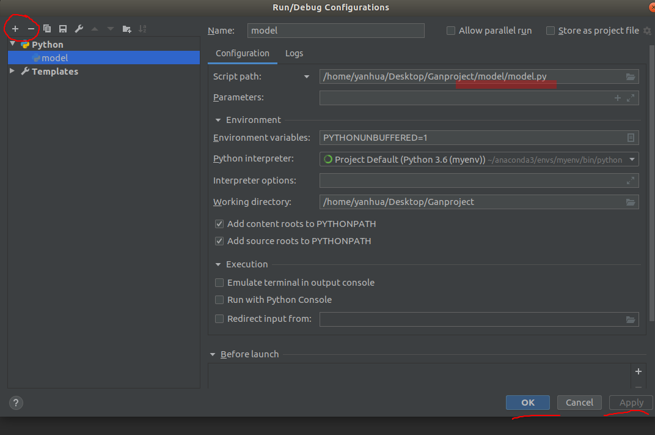Click the Add New Configuration plus icon
Image resolution: width=655 pixels, height=435 pixels.
point(15,29)
